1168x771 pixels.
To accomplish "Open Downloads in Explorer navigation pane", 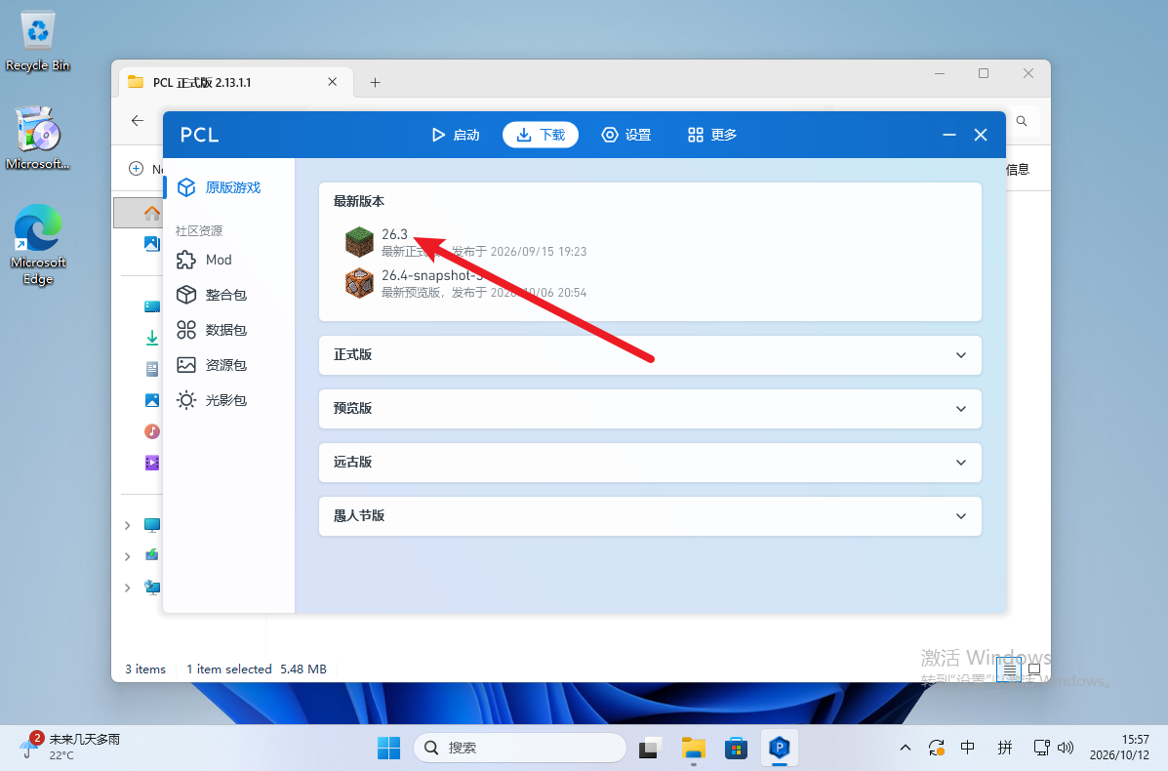I will coord(152,339).
